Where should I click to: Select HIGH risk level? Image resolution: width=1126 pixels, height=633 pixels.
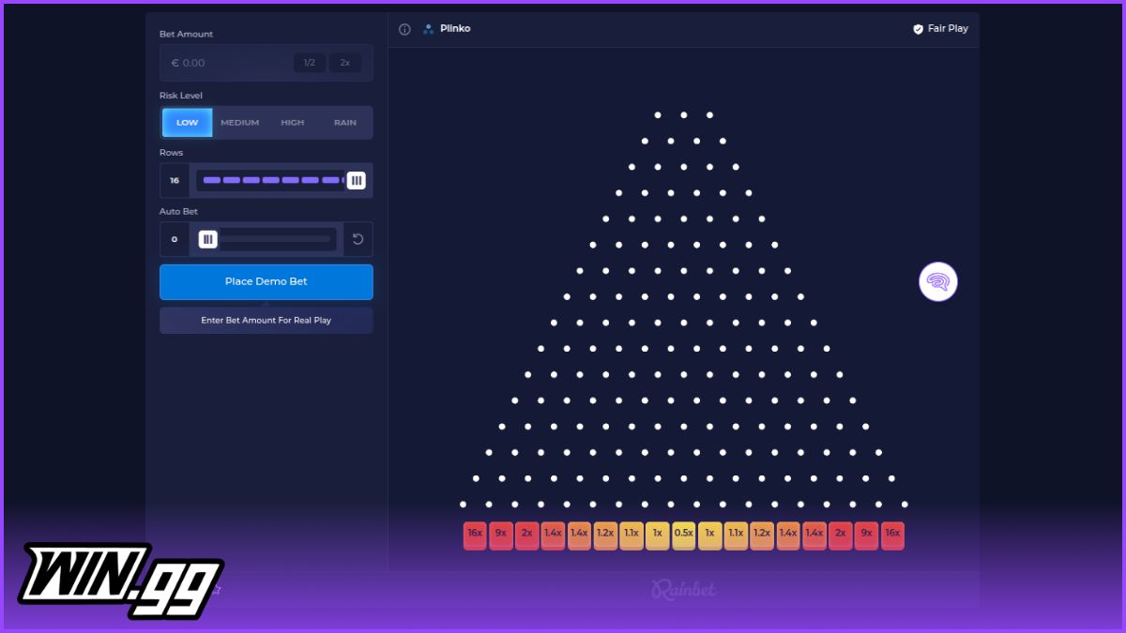292,123
